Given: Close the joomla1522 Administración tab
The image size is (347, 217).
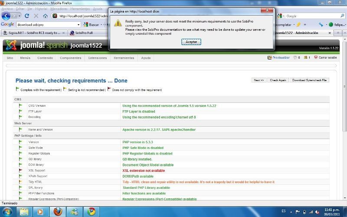Looking at the screenshot, I should (330, 33).
